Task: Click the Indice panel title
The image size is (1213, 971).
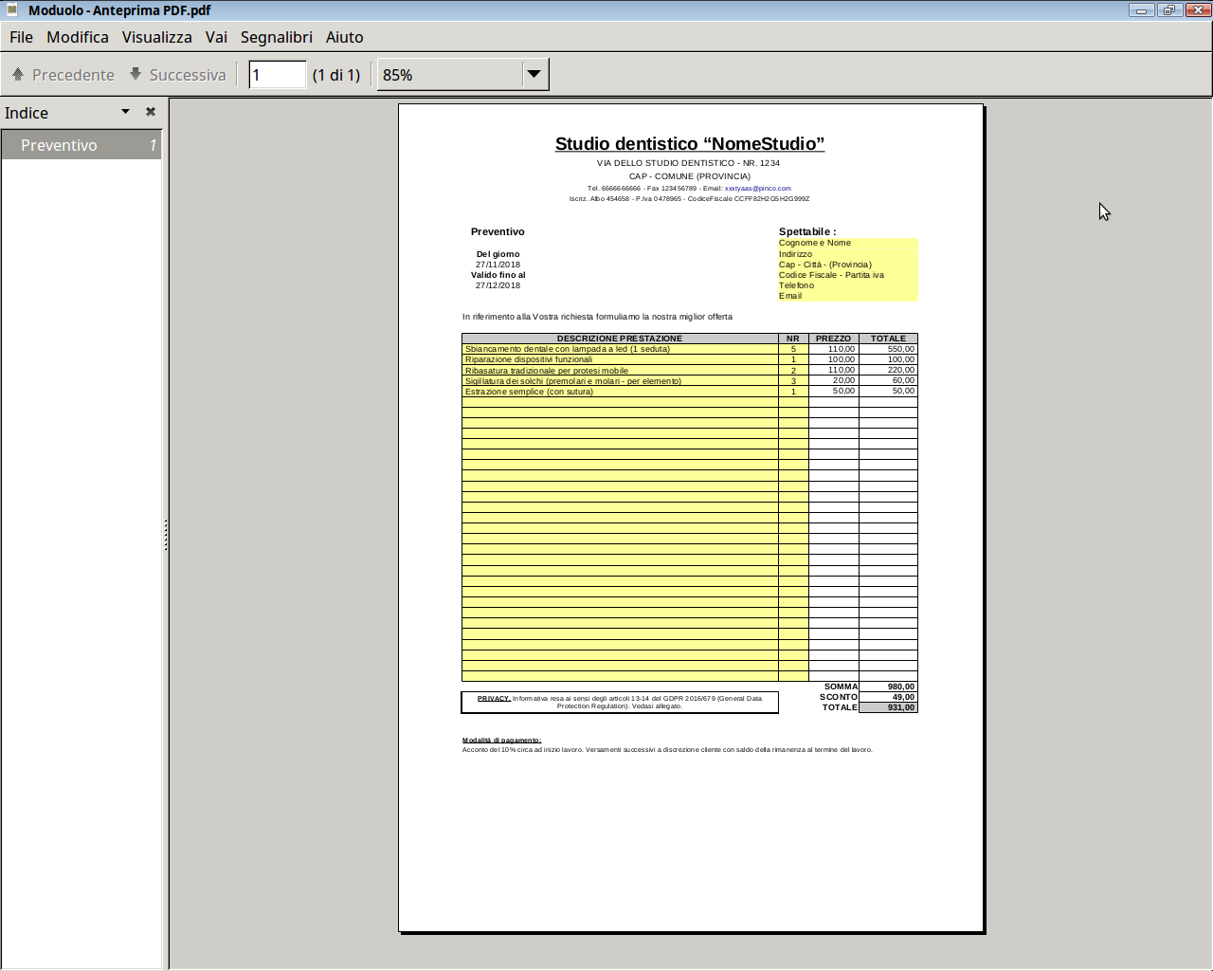Action: 27,113
